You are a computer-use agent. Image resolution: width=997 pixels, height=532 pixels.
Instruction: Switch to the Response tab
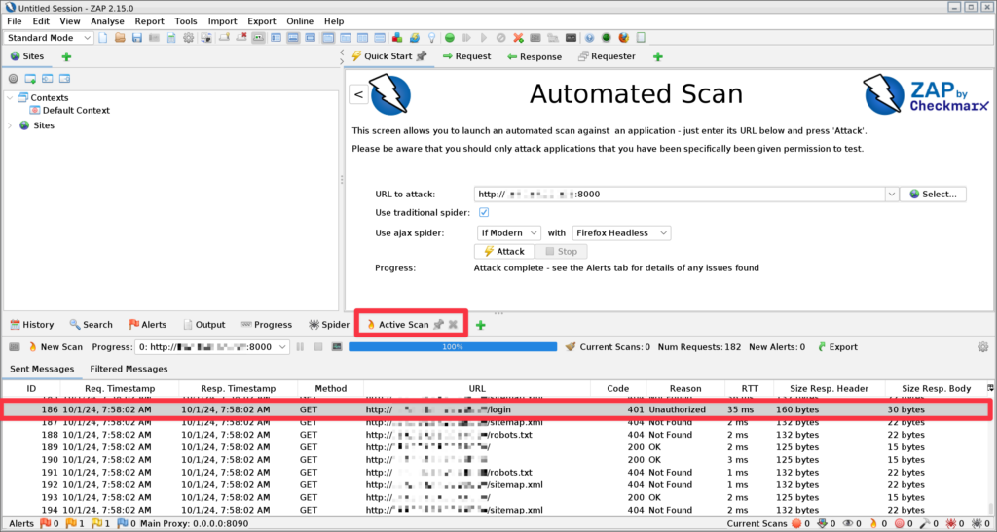point(535,56)
